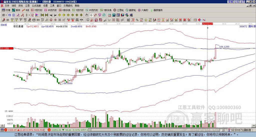Click the last yellow diamond navigation icon
256x137 pixels.
[81, 15]
